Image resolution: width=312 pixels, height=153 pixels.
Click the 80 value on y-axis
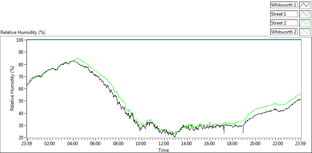click(21, 64)
